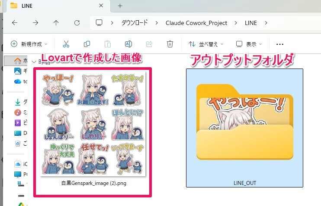The image size is (321, 206).
Task: Open OneDrive cloud in the sidebar
Action: point(20,81)
